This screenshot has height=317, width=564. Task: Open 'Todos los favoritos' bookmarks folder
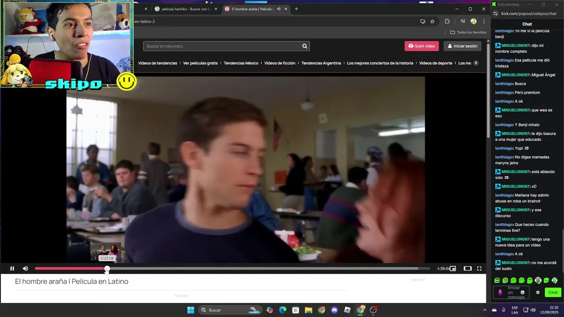(x=468, y=32)
